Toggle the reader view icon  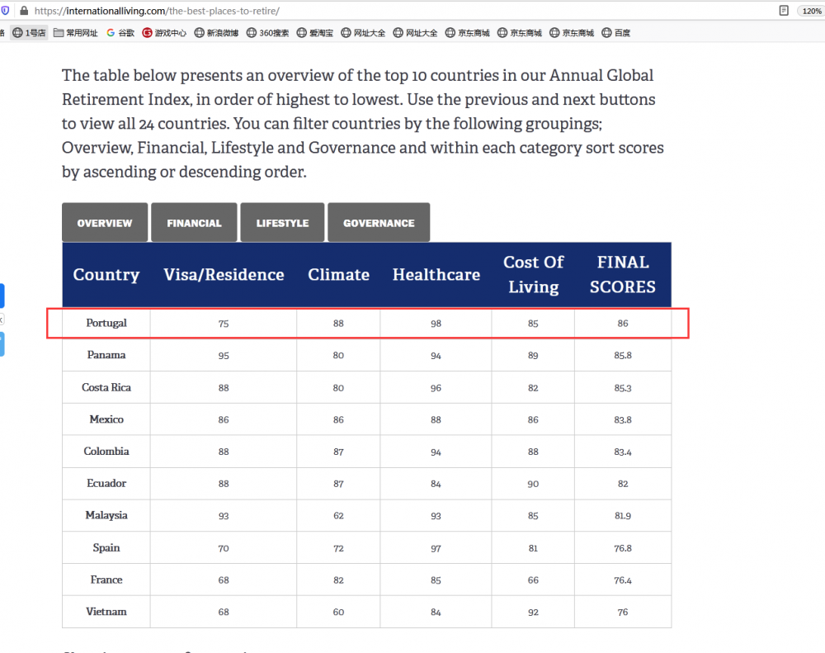click(x=784, y=11)
